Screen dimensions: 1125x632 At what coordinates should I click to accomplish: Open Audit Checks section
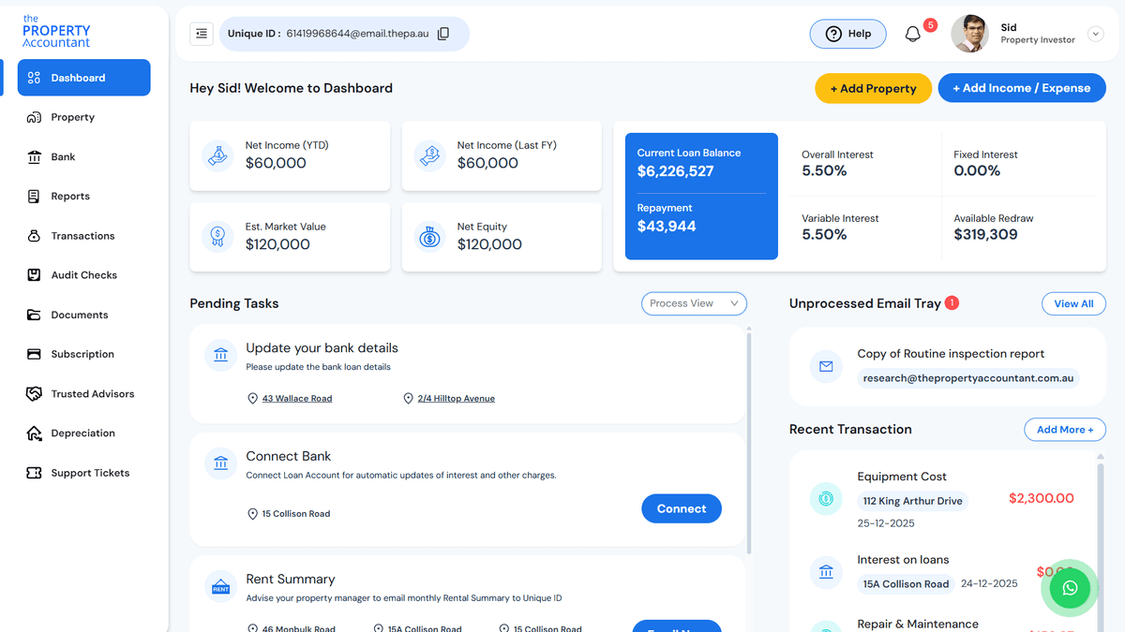point(85,274)
